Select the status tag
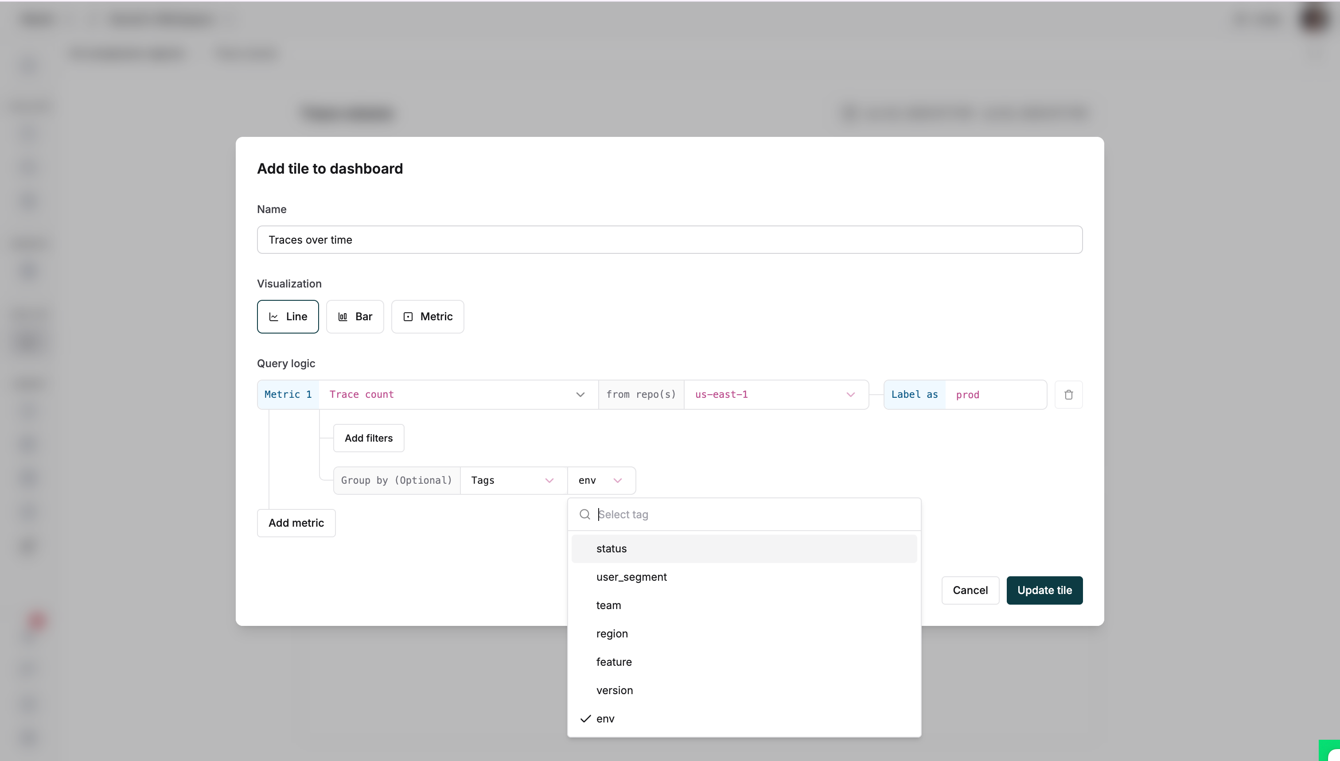1340x761 pixels. click(611, 548)
